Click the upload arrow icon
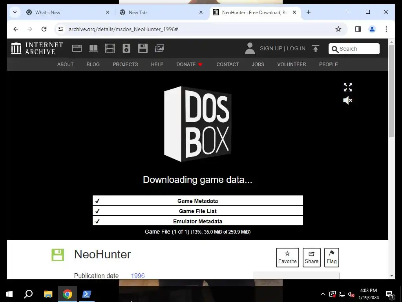 coord(316,48)
